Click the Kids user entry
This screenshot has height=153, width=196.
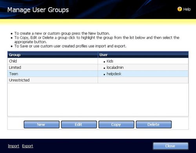[x=110, y=61]
